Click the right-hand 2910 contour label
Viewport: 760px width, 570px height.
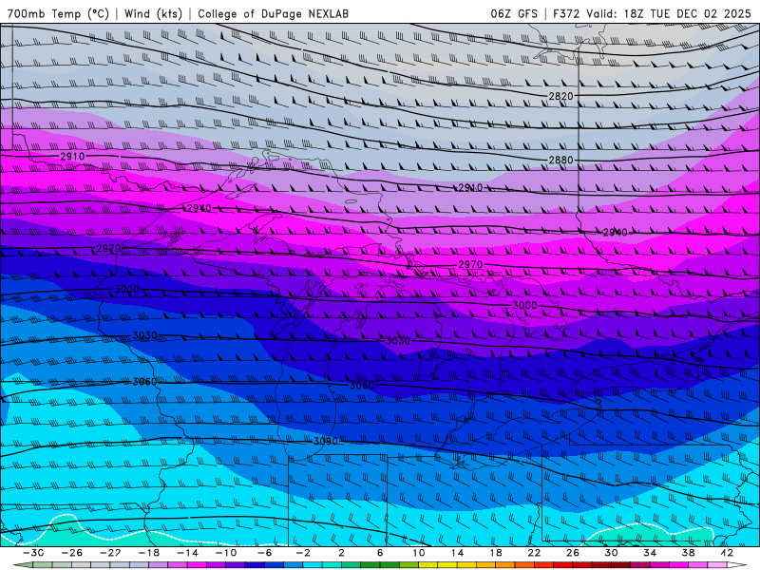470,187
